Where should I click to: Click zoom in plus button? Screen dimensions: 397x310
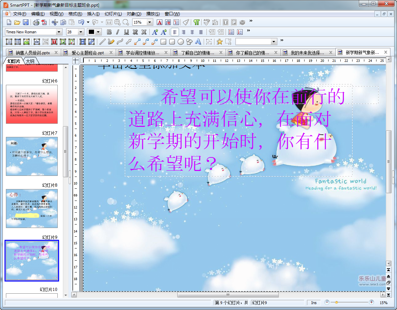pyautogui.click(x=371, y=302)
